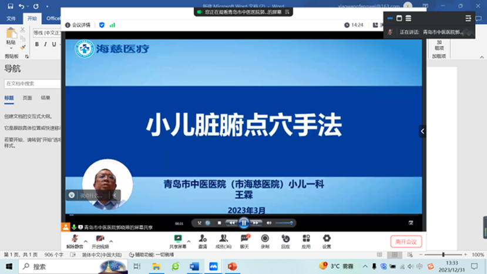Click Undo in Word quick access toolbar
The width and height of the screenshot is (487, 274).
tap(21, 6)
